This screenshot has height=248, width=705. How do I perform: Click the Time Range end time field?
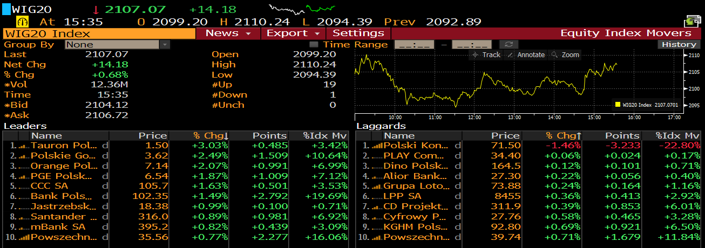(x=471, y=45)
